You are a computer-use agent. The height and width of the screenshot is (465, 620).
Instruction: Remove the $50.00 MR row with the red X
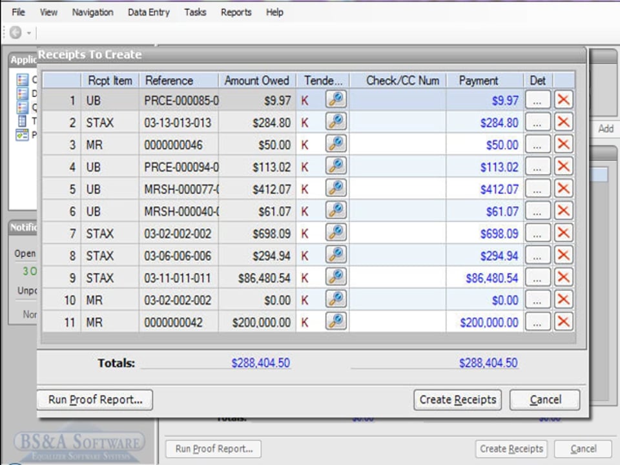[x=563, y=145]
